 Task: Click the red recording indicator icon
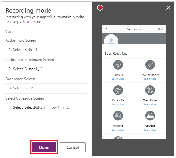pyautogui.click(x=100, y=8)
